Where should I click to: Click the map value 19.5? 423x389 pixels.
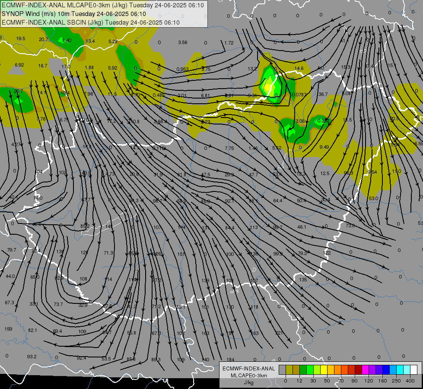[21, 38]
